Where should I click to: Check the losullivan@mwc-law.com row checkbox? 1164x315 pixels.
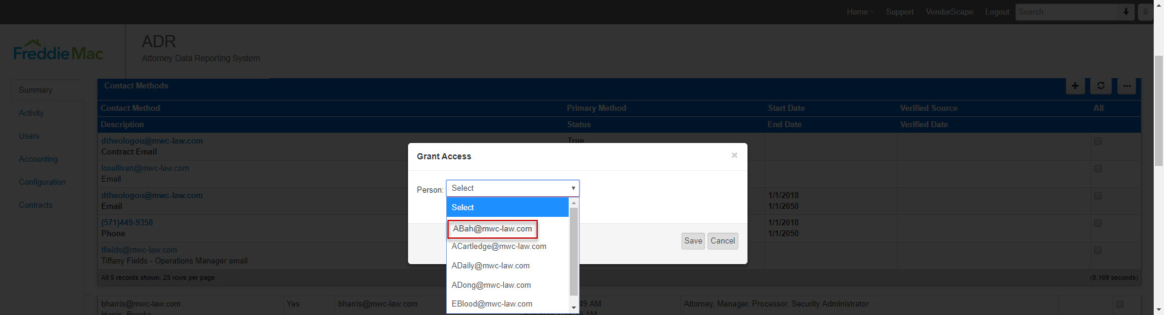(x=1098, y=168)
